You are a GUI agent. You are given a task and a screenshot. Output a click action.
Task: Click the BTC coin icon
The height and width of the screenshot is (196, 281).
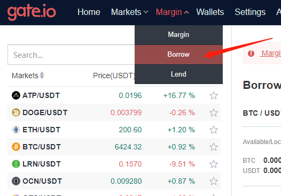point(16,147)
